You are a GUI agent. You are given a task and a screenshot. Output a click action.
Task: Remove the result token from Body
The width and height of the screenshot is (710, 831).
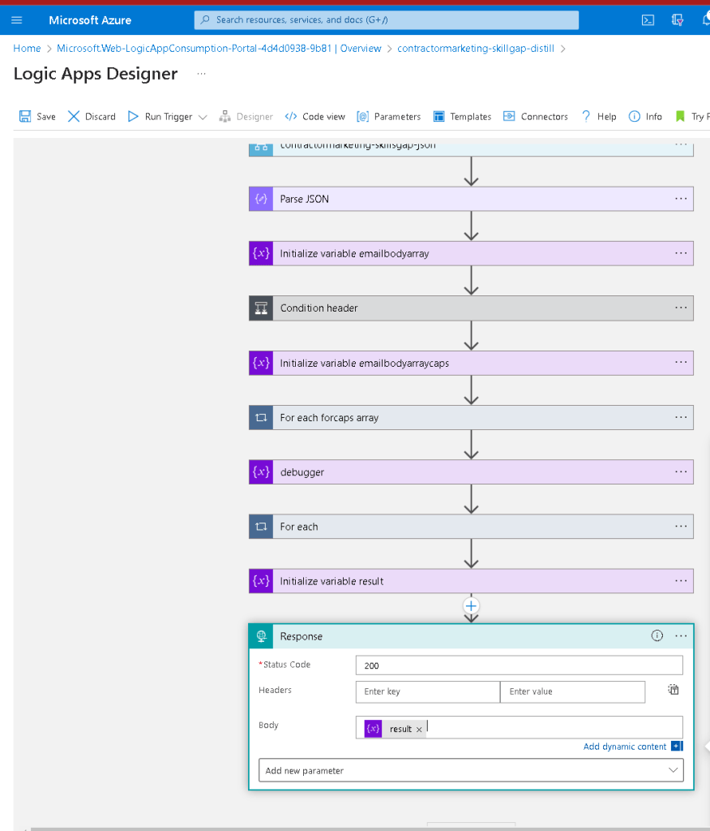[x=419, y=730]
